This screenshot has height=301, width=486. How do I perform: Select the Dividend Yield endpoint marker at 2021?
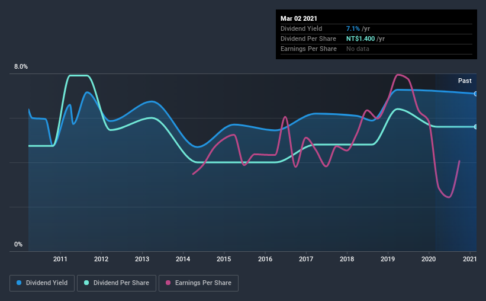pos(475,94)
